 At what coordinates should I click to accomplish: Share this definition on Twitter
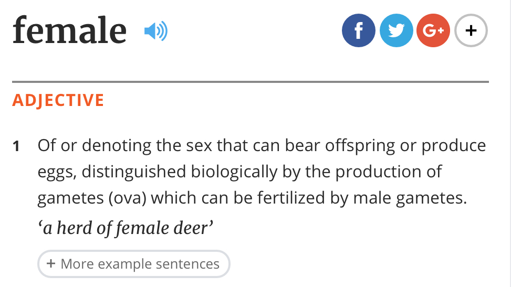click(x=396, y=31)
